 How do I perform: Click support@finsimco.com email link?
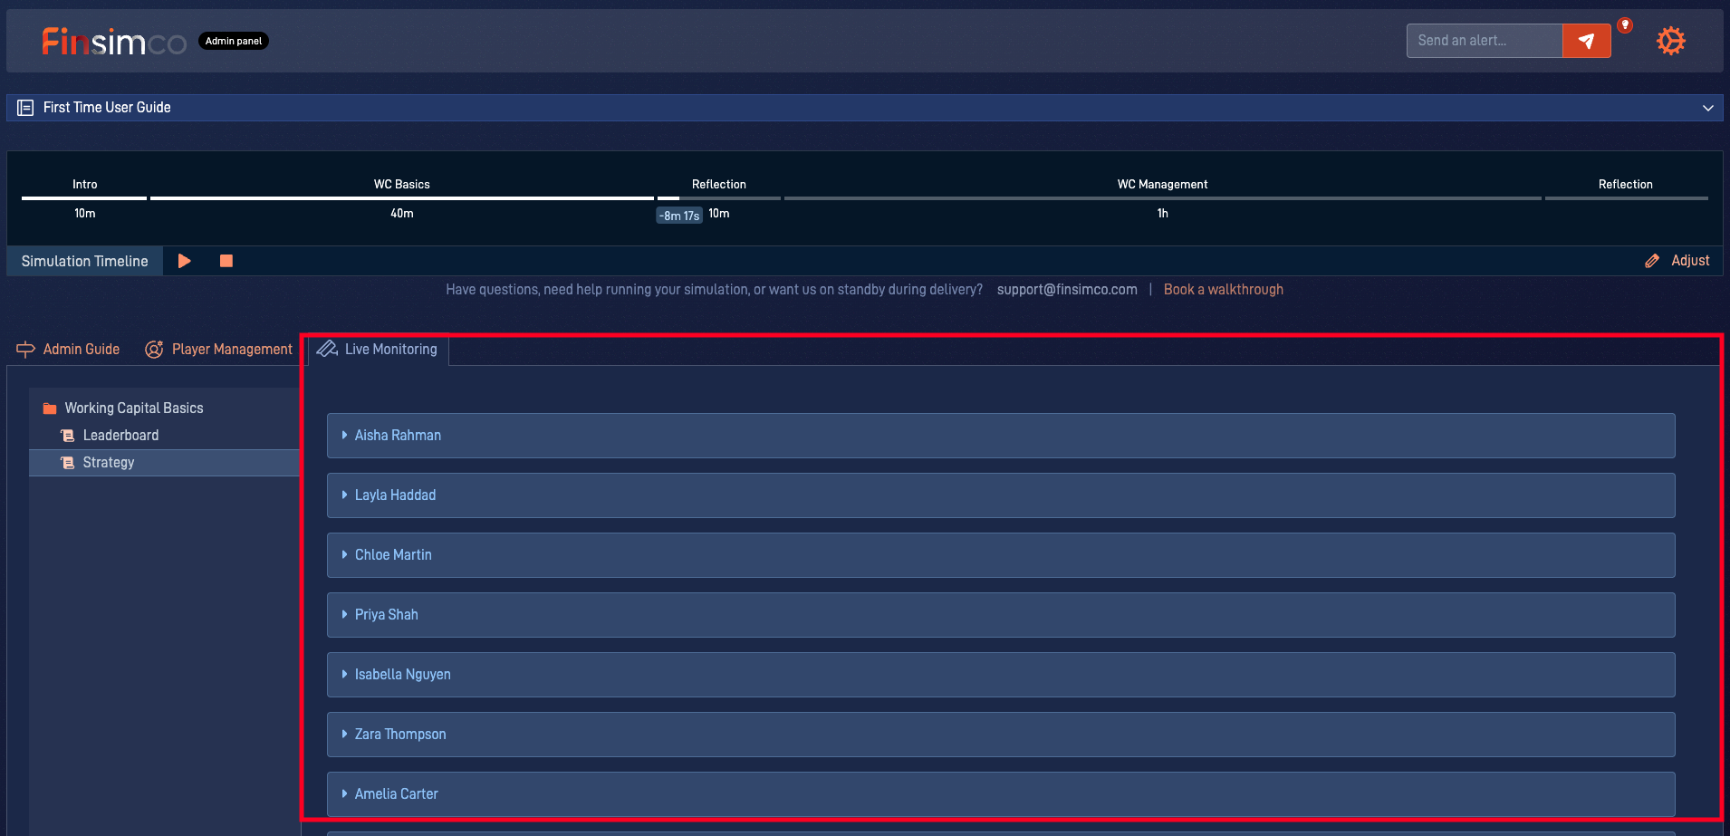pos(1067,290)
